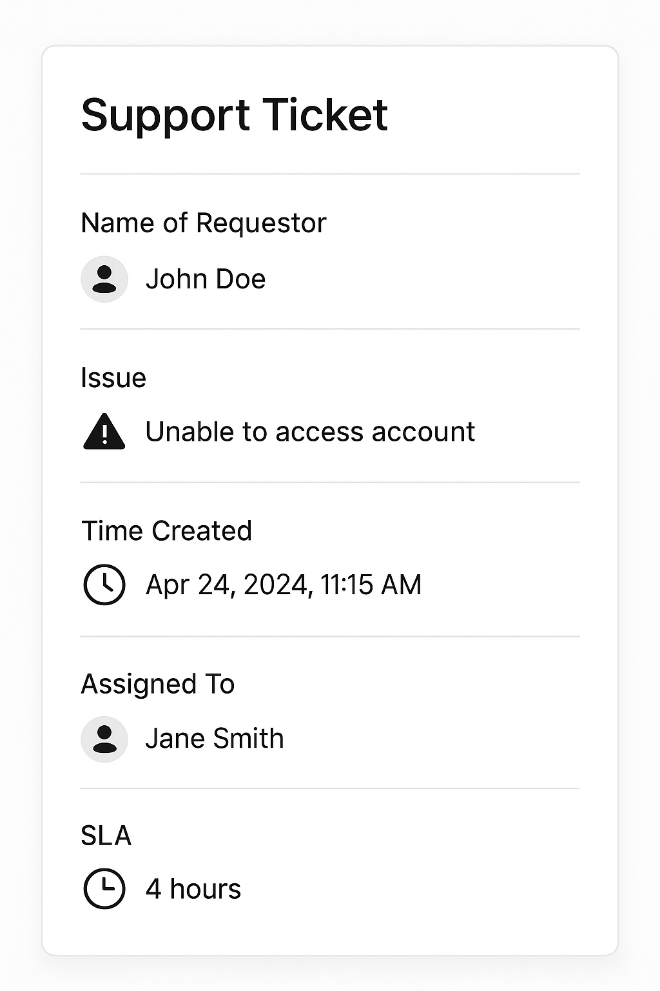The width and height of the screenshot is (660, 991).
Task: Select the requestor name John Doe
Action: [206, 279]
